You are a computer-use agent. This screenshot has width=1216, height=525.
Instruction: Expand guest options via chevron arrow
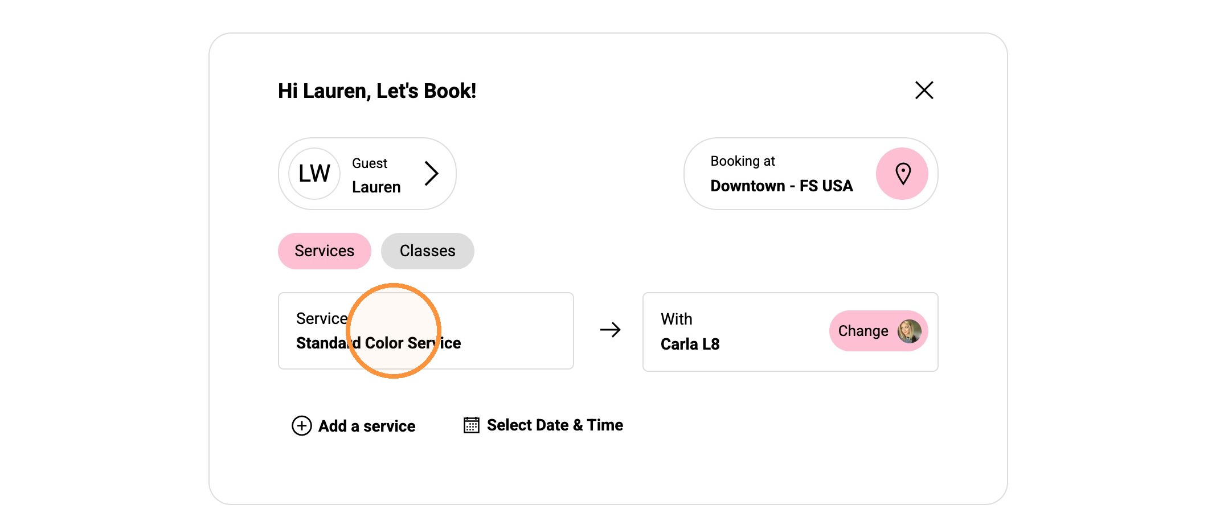(432, 173)
